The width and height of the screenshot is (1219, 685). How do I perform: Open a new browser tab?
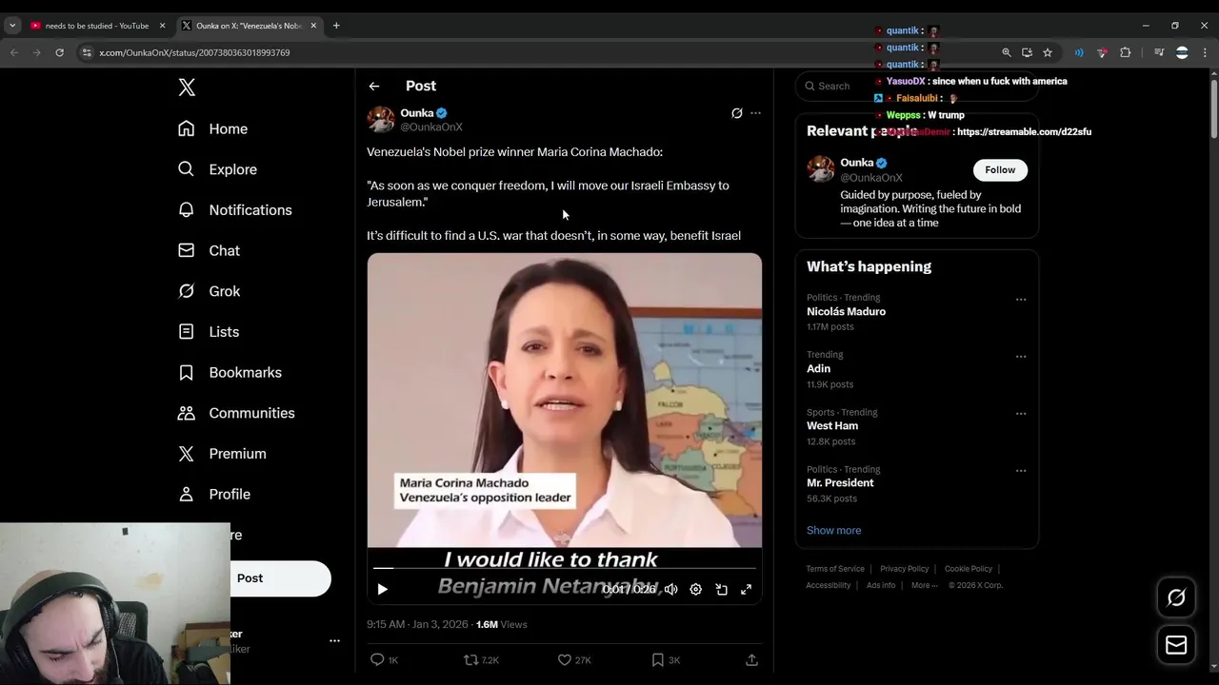[336, 26]
